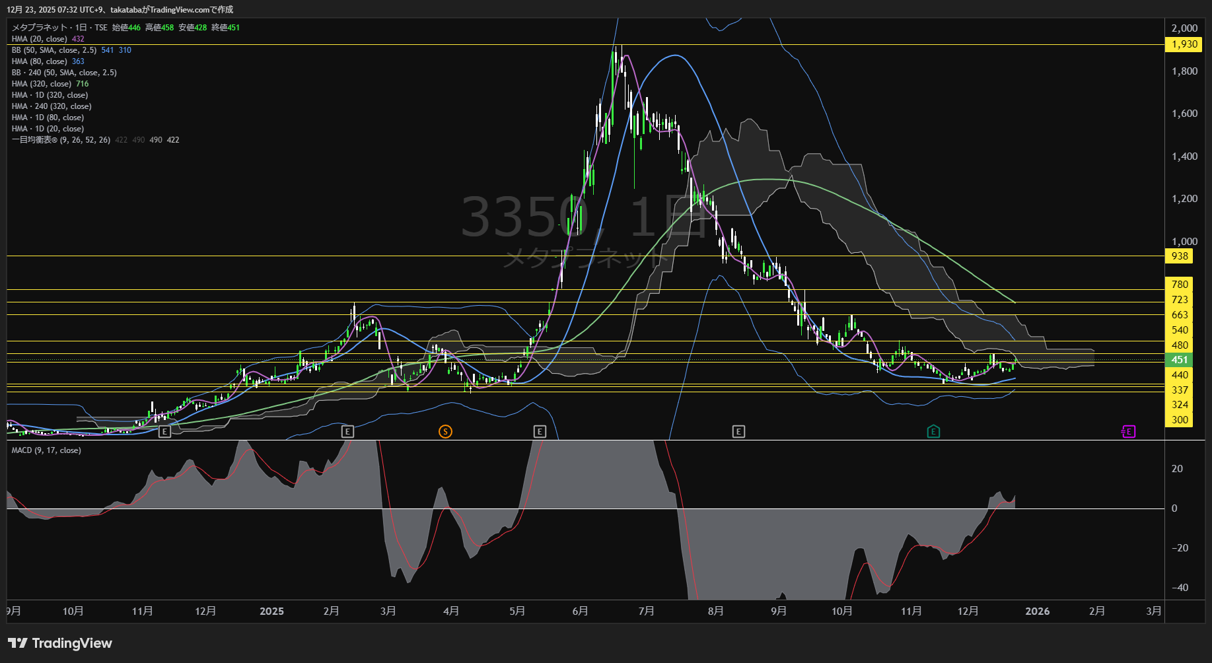Click the earnings marker above 8月
Image resolution: width=1212 pixels, height=663 pixels.
[x=738, y=432]
